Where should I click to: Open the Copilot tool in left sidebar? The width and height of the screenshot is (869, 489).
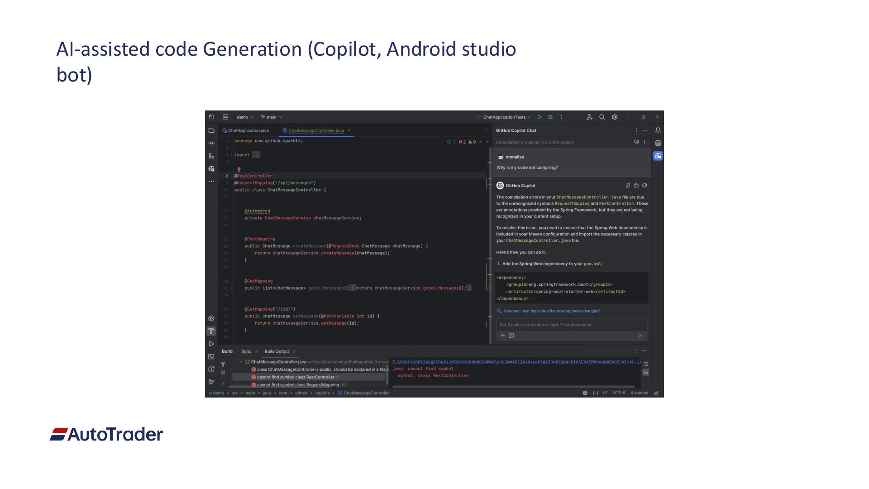click(x=211, y=168)
